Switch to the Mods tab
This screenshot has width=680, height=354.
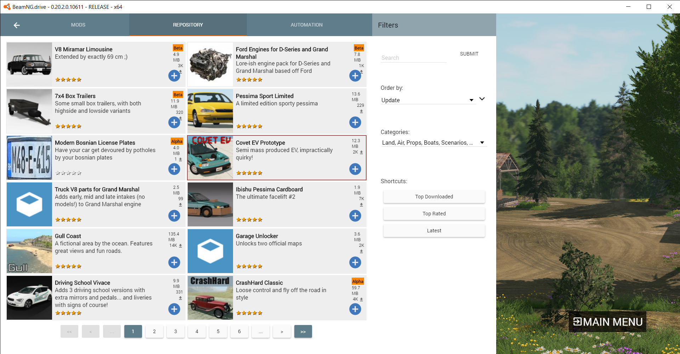[78, 25]
